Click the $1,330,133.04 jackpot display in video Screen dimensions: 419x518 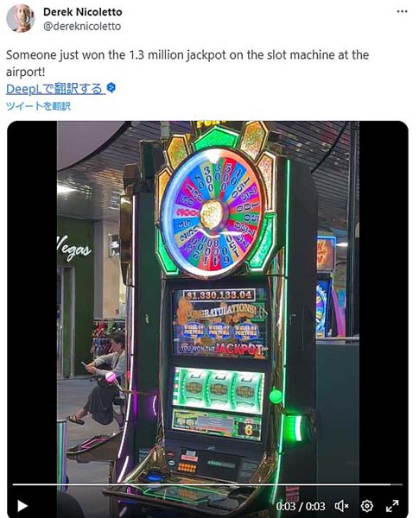[x=219, y=294]
